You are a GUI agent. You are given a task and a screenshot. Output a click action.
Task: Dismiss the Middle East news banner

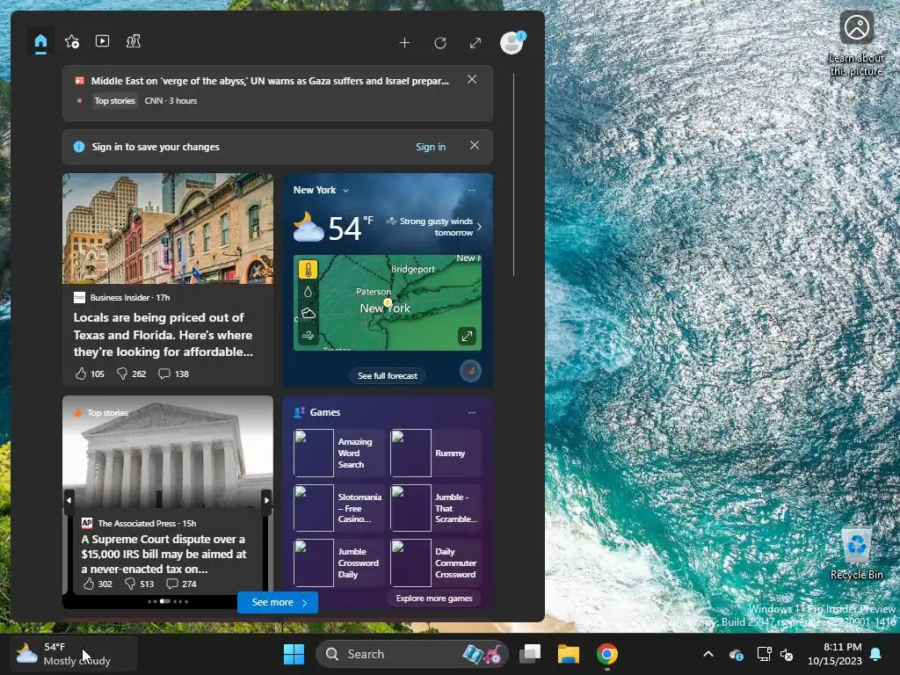click(x=472, y=80)
